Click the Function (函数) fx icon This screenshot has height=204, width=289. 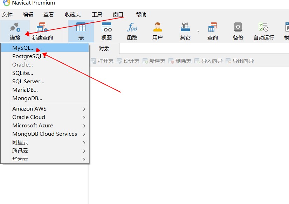132,27
